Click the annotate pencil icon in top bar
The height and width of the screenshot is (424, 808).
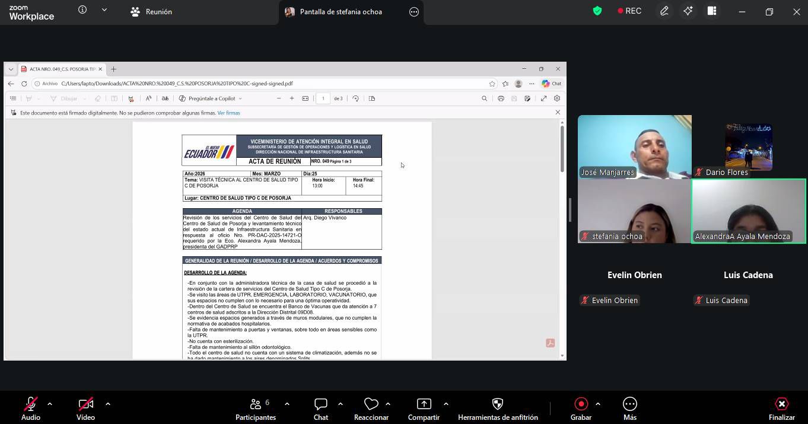pyautogui.click(x=664, y=11)
